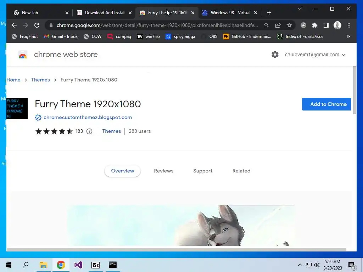Close the Furry Theme tab
363x272 pixels.
[x=193, y=13]
